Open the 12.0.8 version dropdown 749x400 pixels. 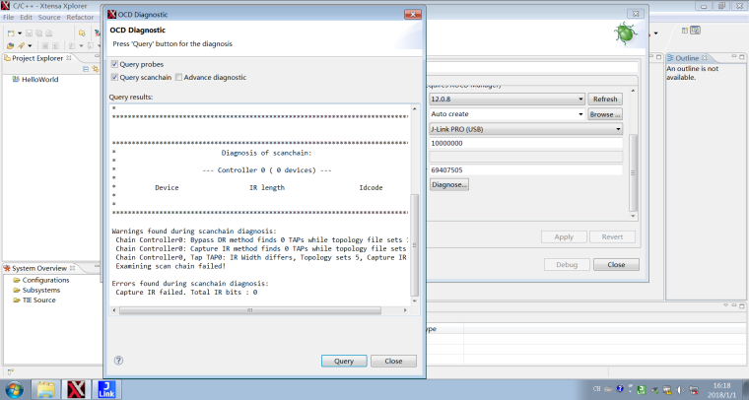tap(507, 100)
